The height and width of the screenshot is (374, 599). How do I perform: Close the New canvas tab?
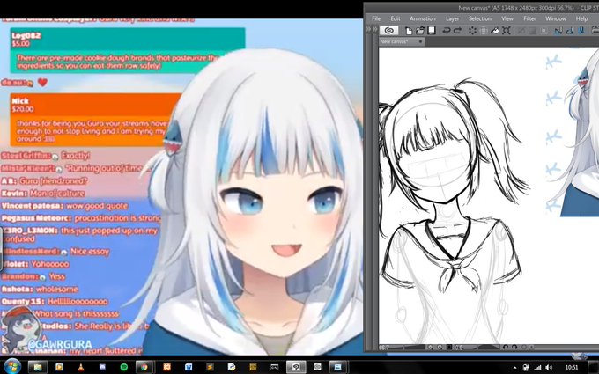pos(420,41)
